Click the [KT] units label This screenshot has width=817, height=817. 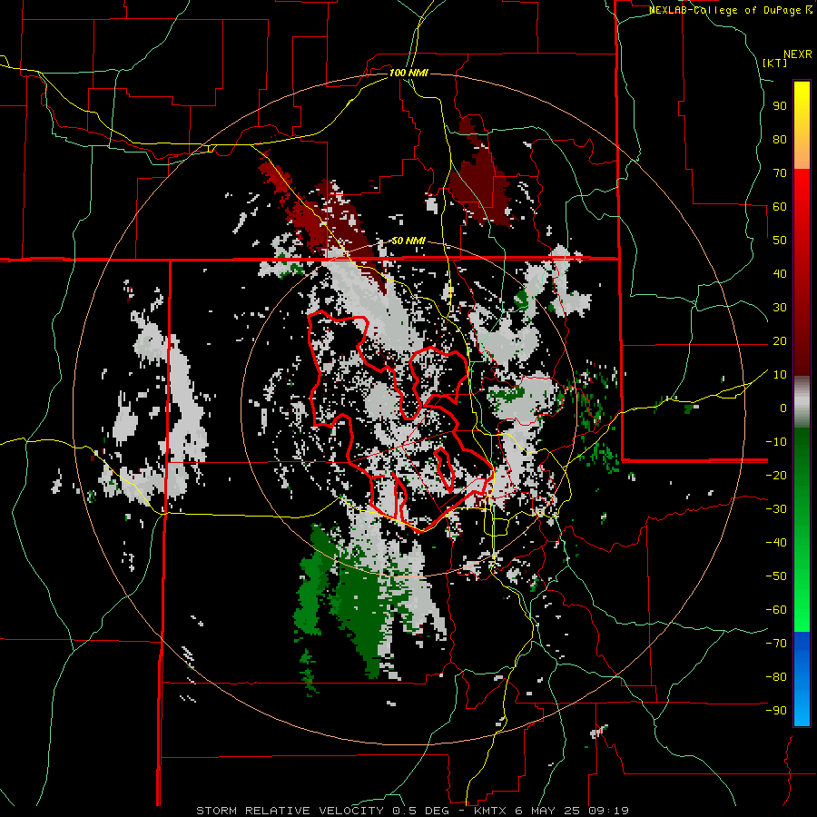point(775,63)
